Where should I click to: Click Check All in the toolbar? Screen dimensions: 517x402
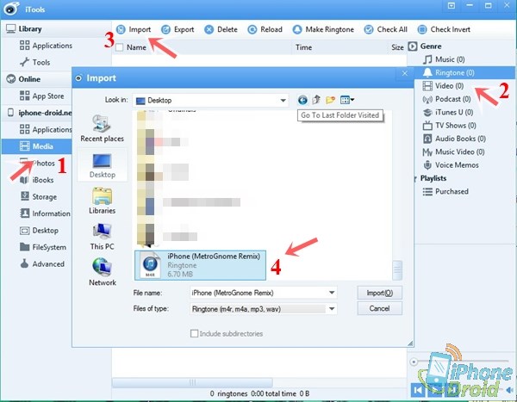coord(385,29)
